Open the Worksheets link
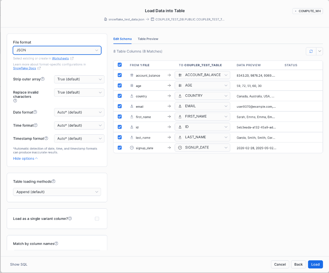The image size is (329, 273). pos(60,58)
